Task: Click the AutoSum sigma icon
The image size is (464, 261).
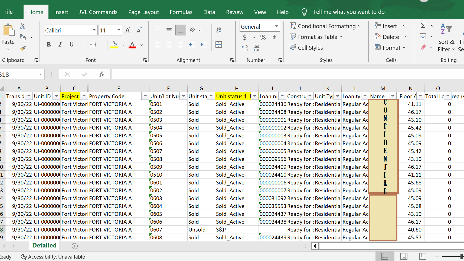Action: (423, 25)
